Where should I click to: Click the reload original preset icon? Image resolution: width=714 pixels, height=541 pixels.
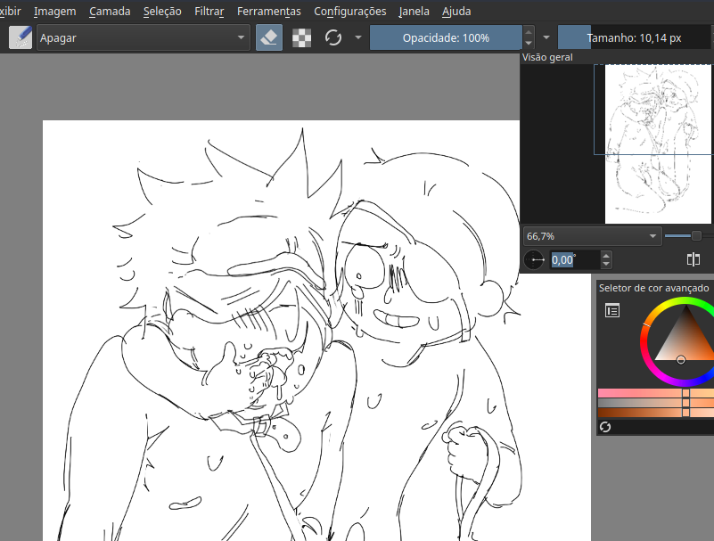click(333, 37)
